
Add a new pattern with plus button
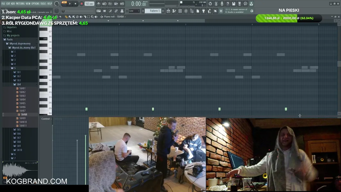click(x=163, y=11)
